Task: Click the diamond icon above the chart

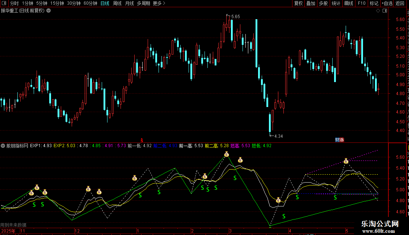Action: [x=378, y=11]
